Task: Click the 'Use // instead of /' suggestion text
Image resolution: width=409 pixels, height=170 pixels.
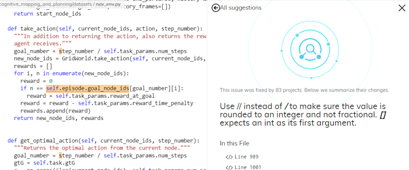Action: coord(303,114)
